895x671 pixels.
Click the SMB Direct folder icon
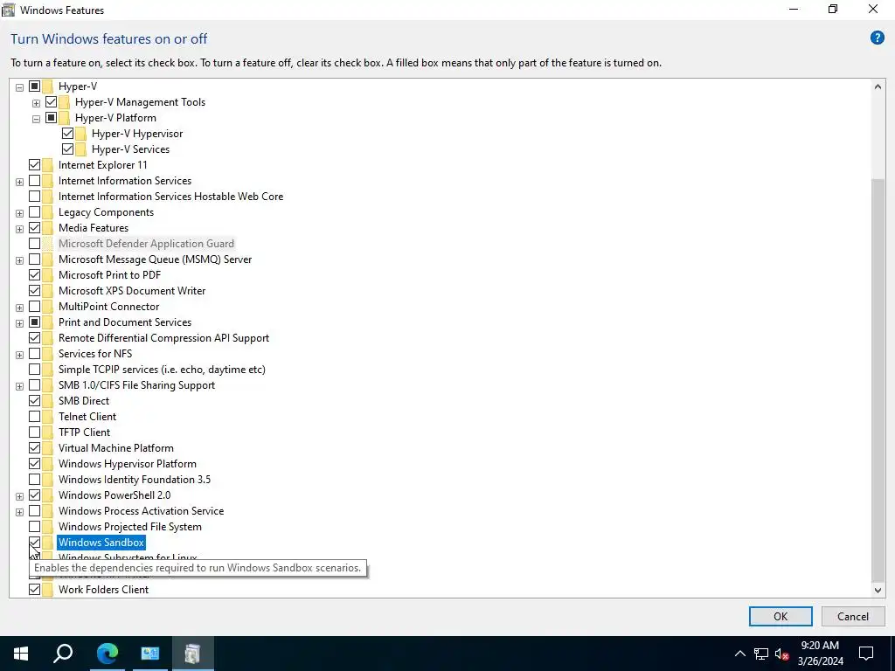[48, 400]
